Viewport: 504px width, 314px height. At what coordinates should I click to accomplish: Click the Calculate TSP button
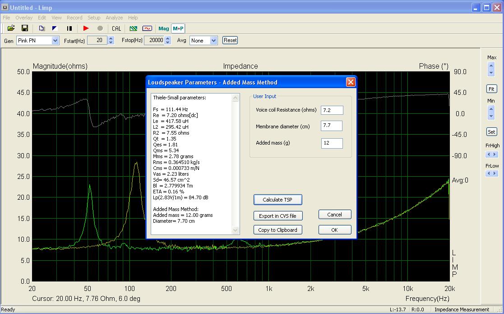277,199
